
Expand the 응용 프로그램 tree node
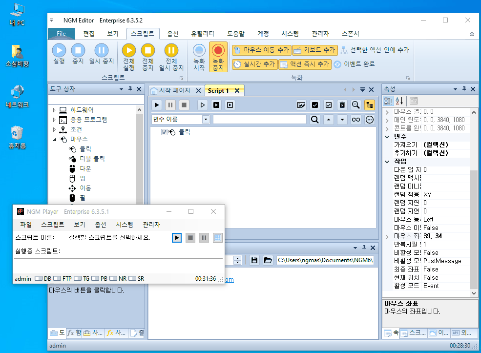click(54, 120)
